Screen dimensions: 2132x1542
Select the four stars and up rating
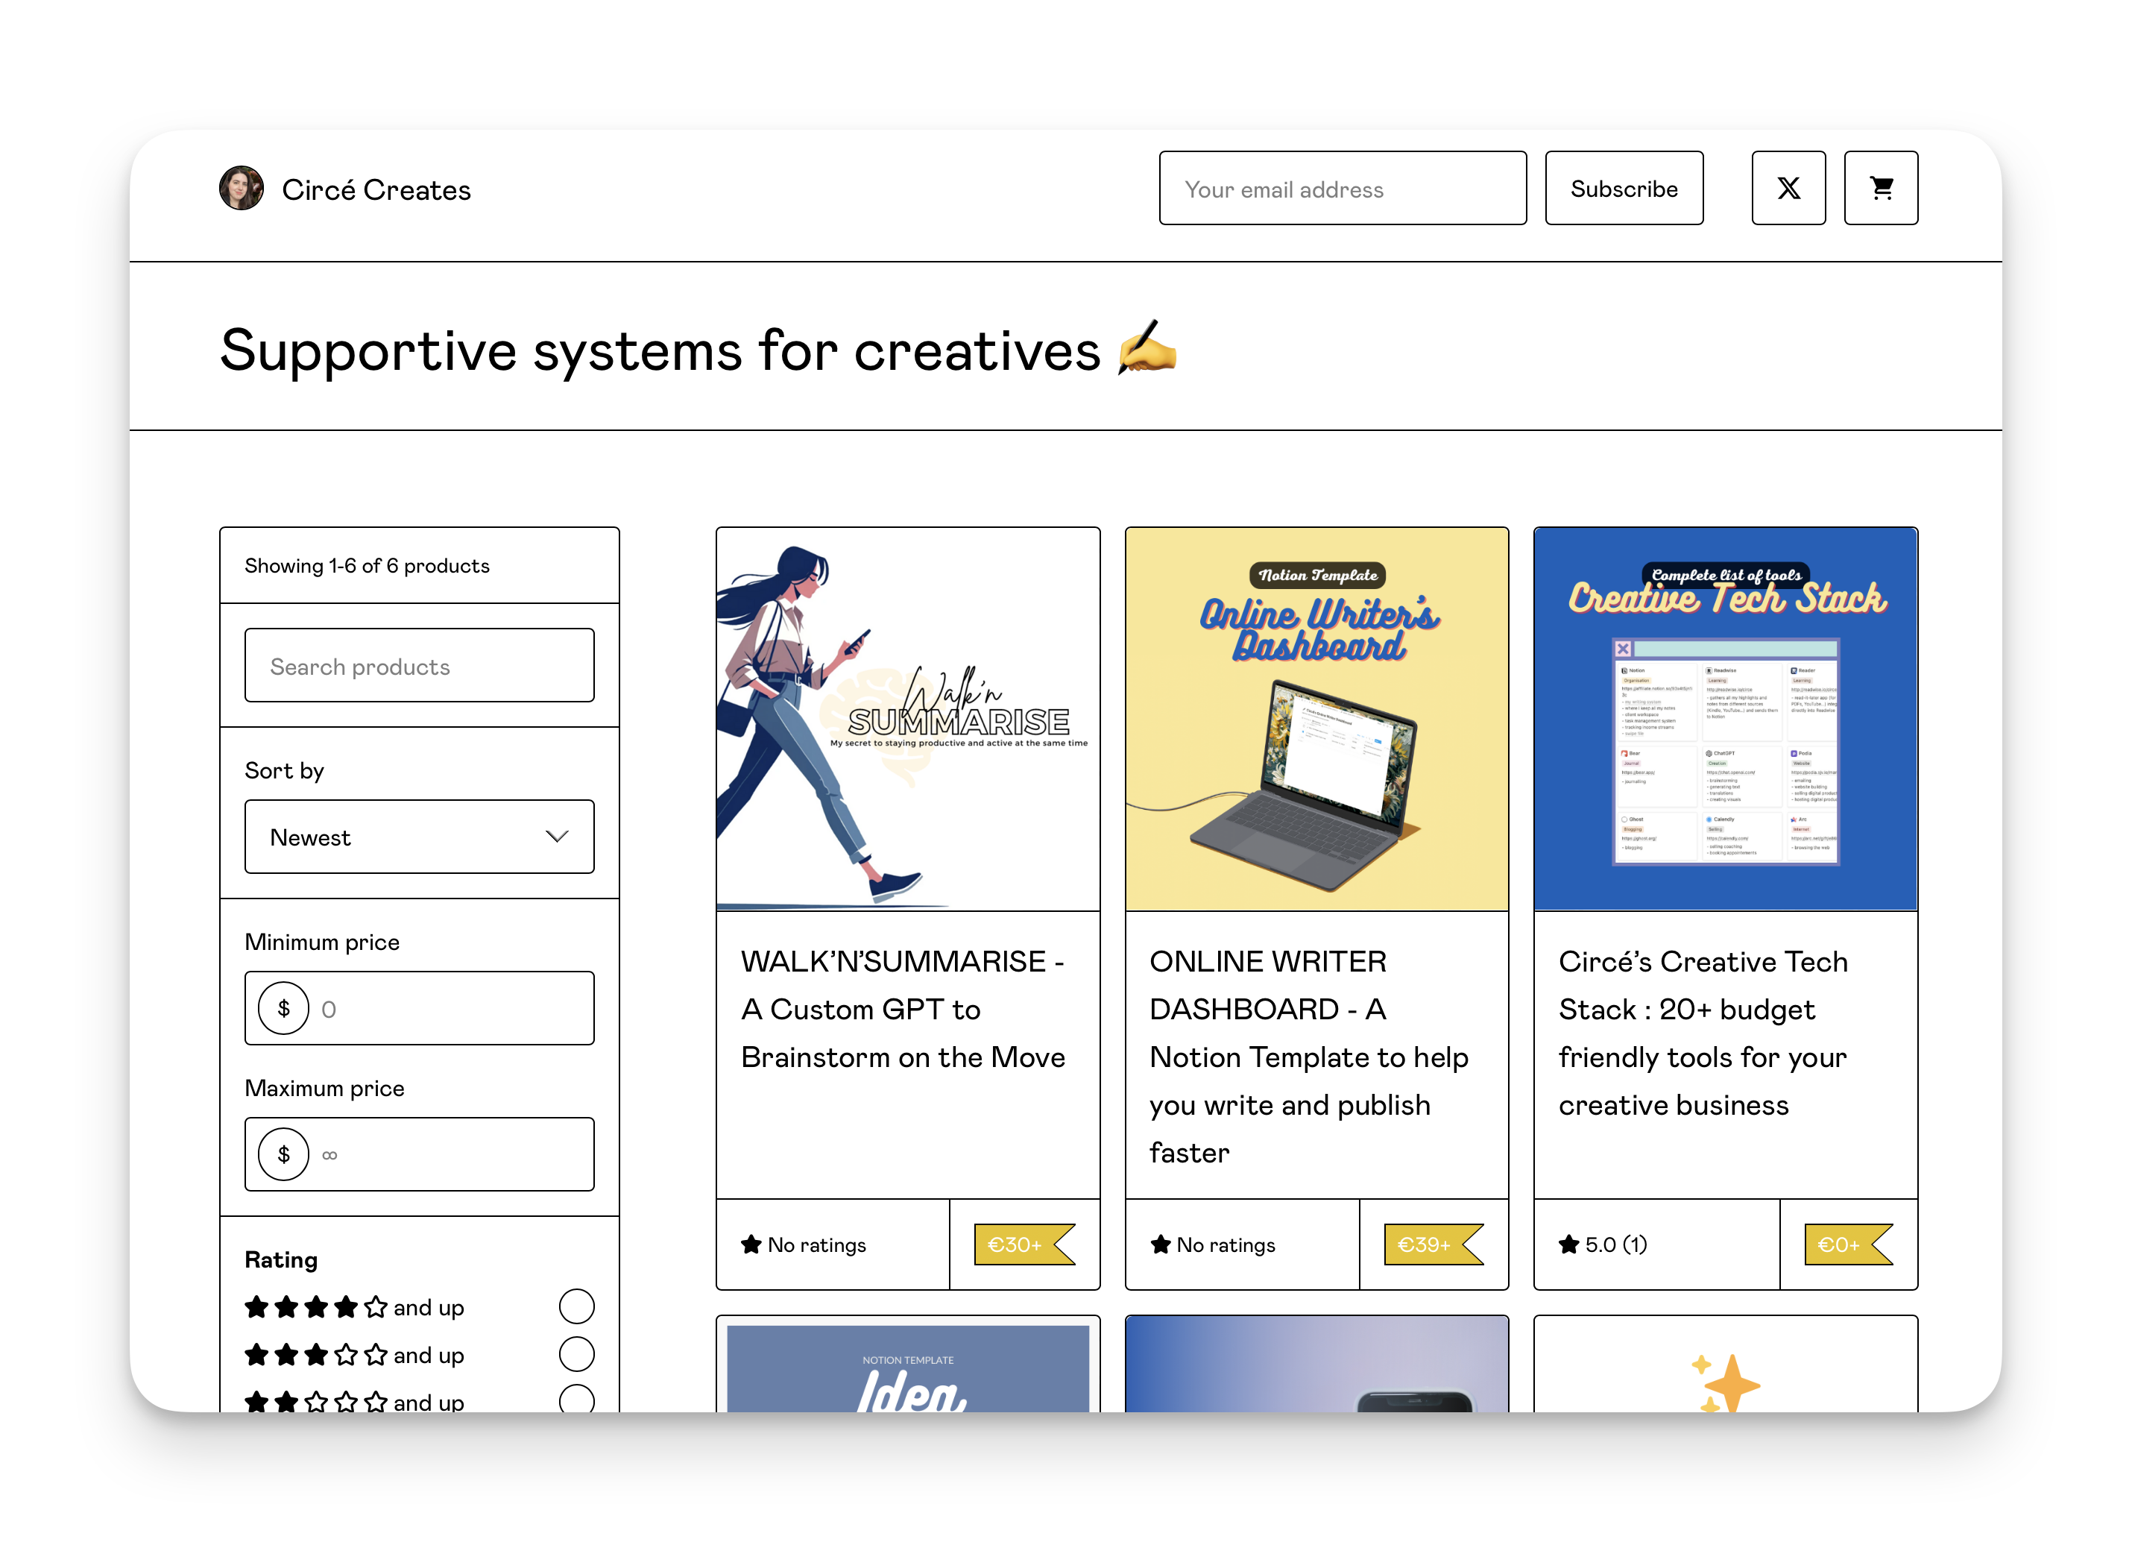click(576, 1306)
